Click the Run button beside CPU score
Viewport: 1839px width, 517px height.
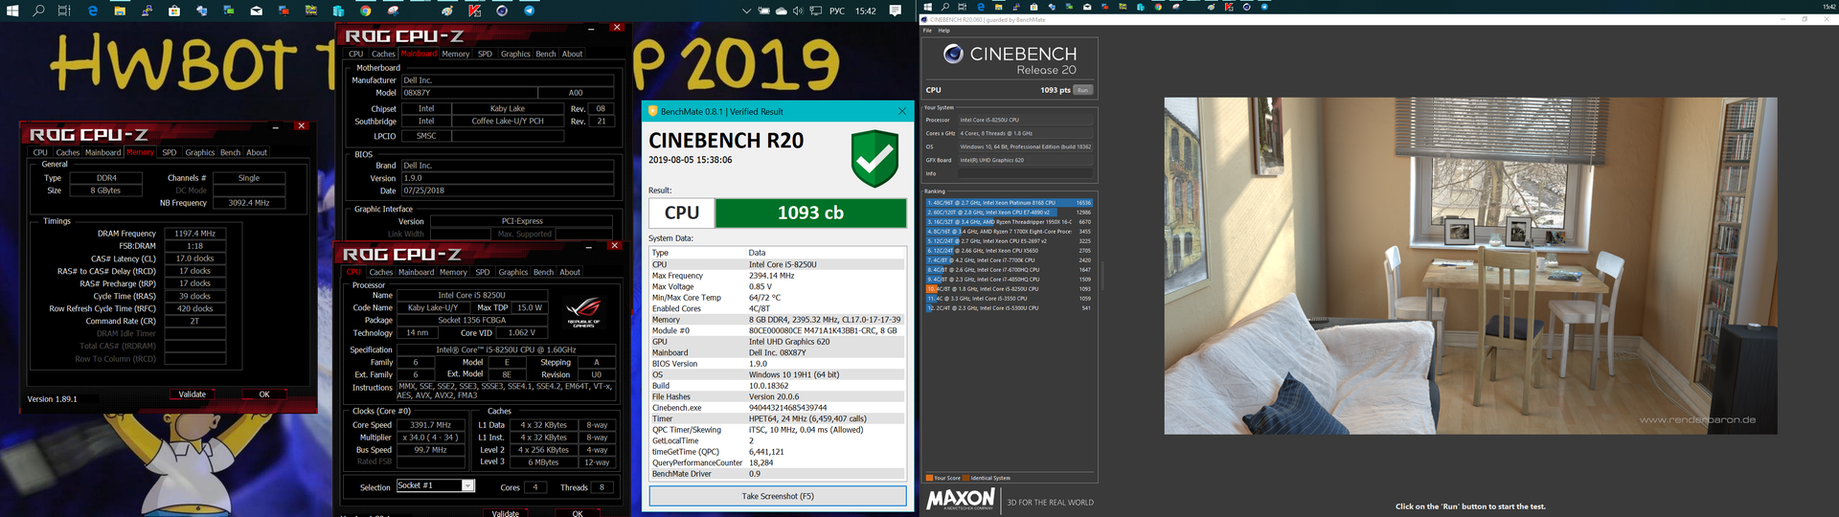click(x=1082, y=90)
